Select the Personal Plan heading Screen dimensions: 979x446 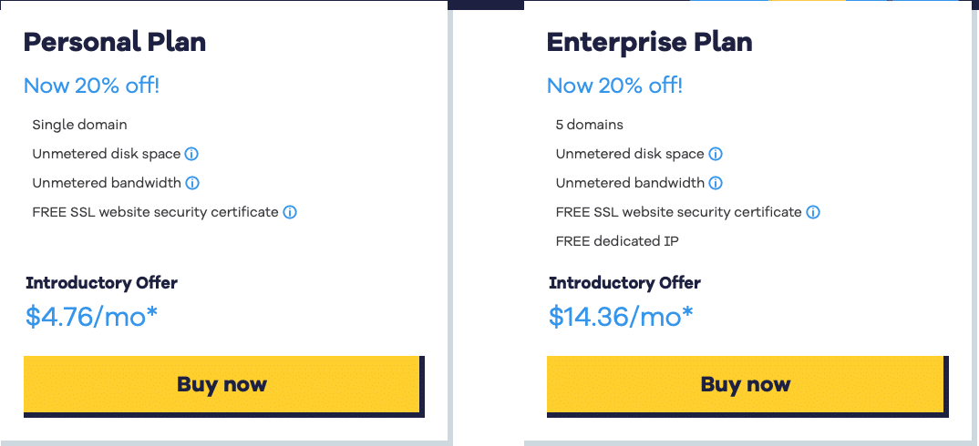(115, 43)
